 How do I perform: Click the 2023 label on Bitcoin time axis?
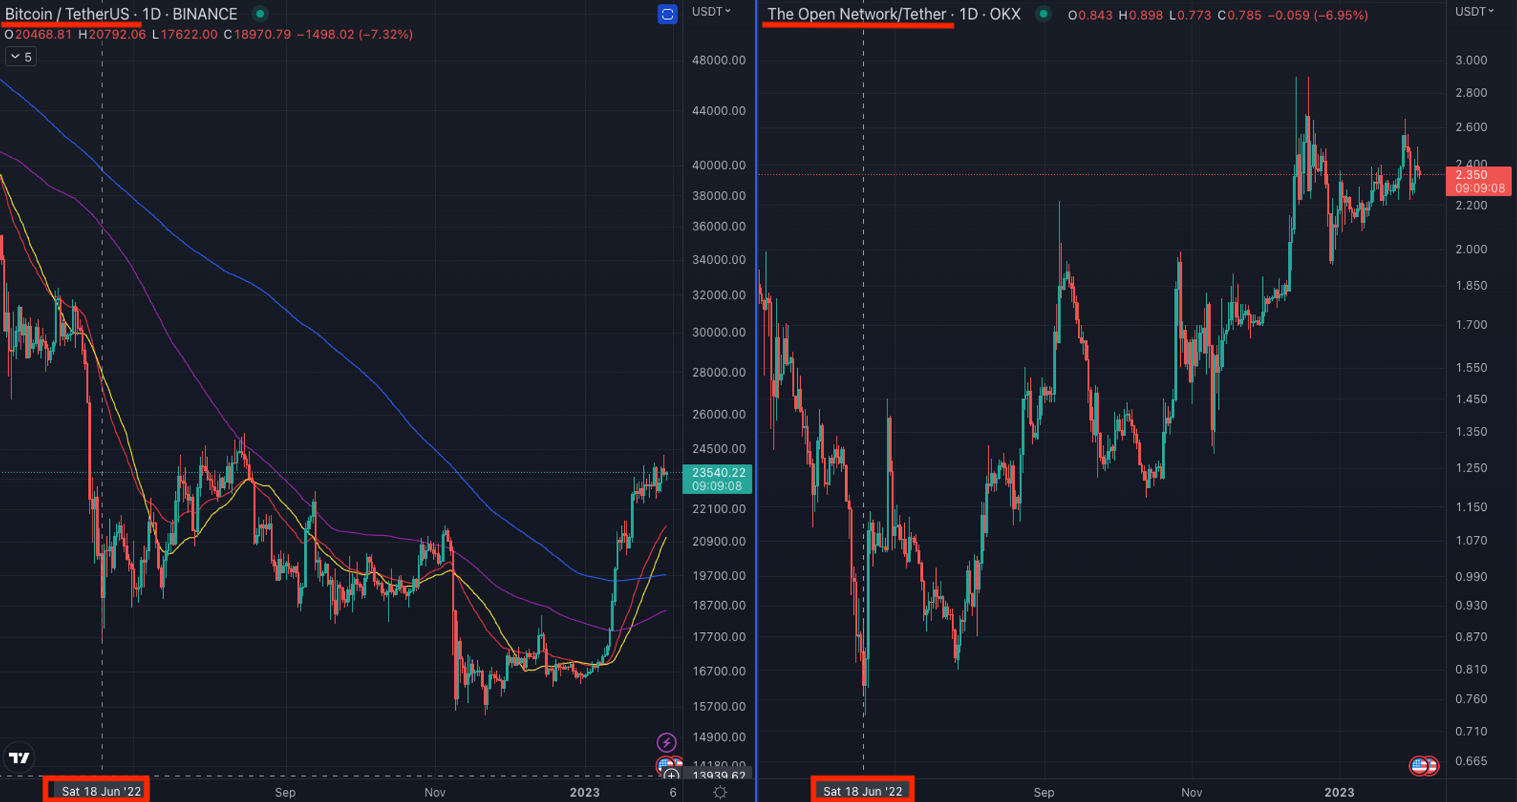[584, 792]
